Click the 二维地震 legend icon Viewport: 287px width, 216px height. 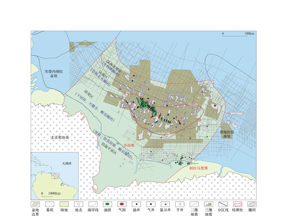[x=194, y=204]
